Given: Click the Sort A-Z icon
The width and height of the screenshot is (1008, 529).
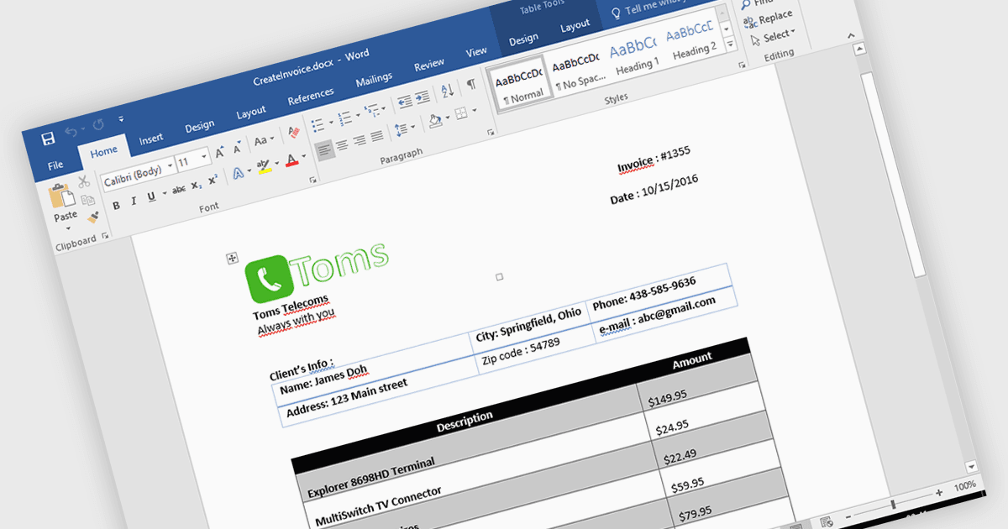Looking at the screenshot, I should 447,89.
